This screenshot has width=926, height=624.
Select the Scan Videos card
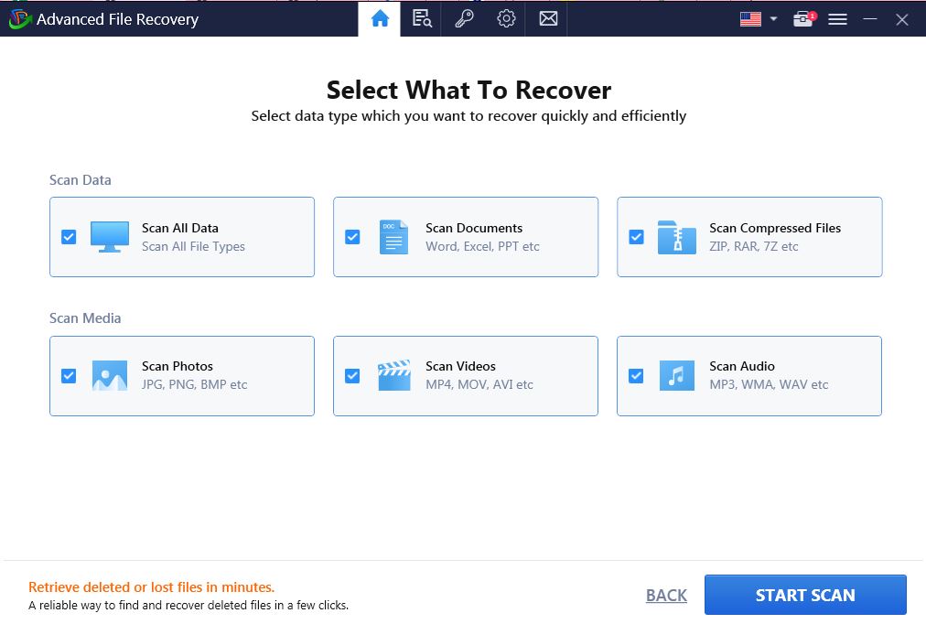[465, 375]
